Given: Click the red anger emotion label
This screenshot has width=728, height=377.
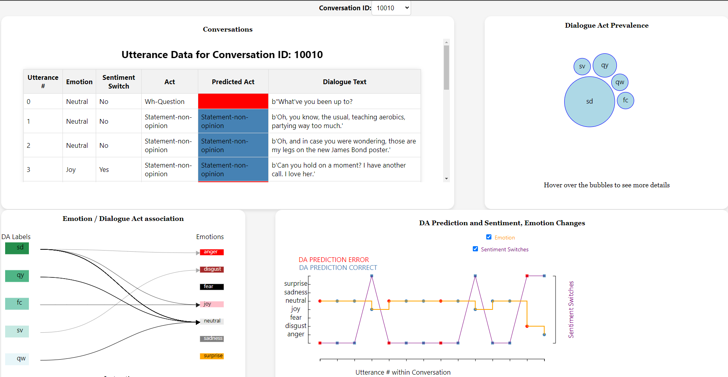Looking at the screenshot, I should pyautogui.click(x=212, y=252).
